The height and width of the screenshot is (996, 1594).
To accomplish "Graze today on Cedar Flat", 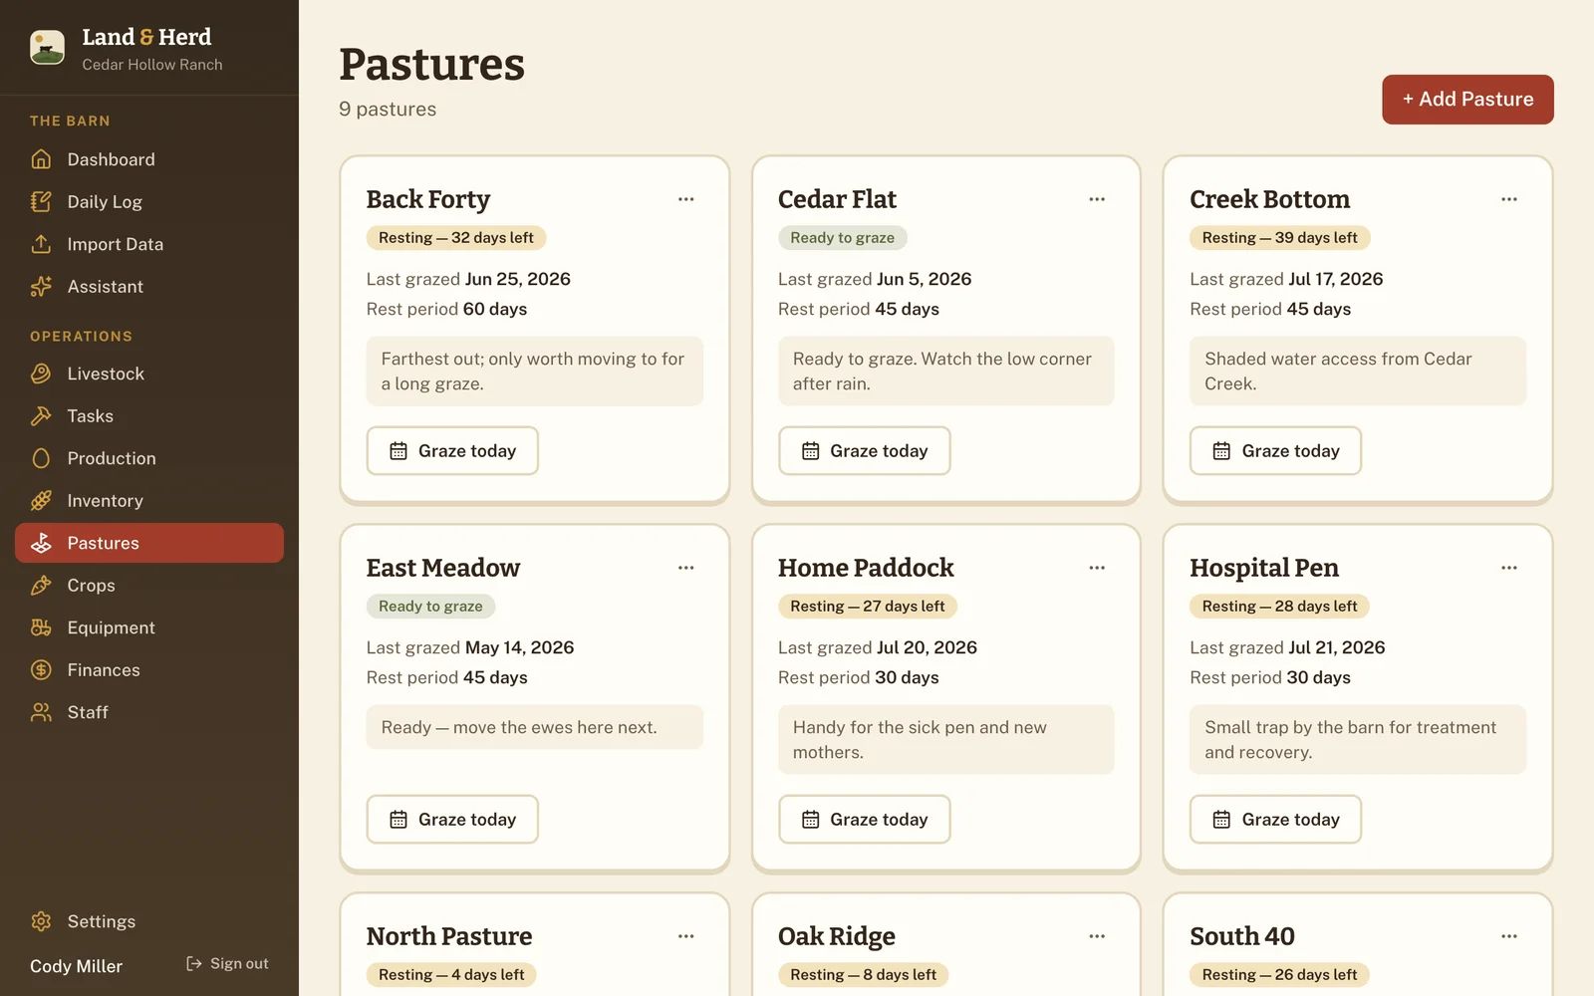I will click(864, 451).
